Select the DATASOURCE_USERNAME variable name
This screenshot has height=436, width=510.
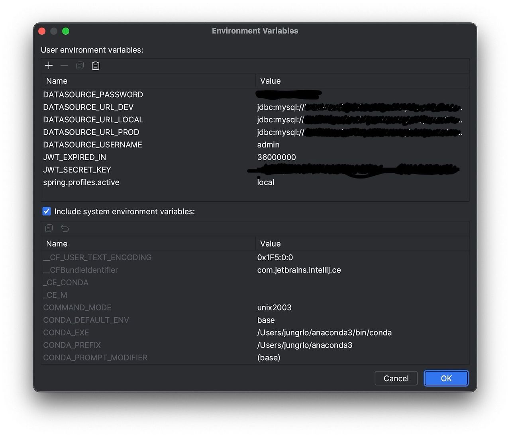pyautogui.click(x=92, y=145)
